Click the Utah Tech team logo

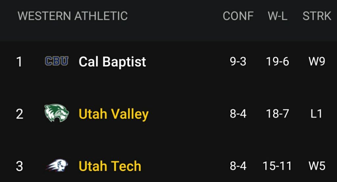coord(57,166)
